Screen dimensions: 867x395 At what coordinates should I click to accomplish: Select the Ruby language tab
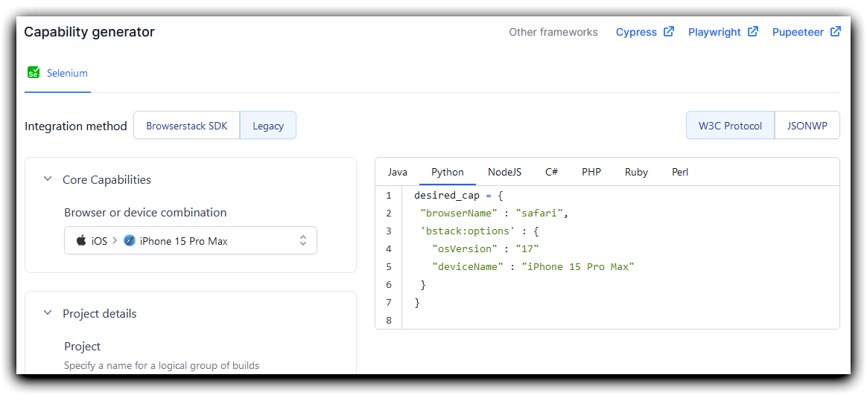click(636, 172)
